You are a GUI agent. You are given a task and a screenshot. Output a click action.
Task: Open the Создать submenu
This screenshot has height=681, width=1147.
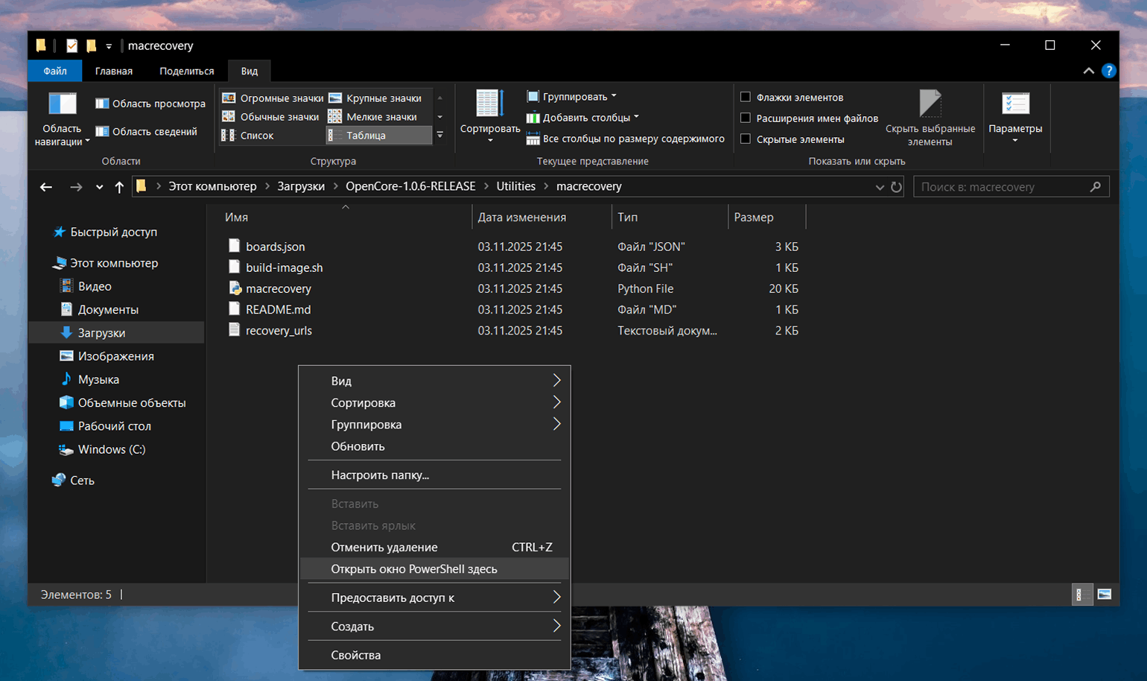434,626
